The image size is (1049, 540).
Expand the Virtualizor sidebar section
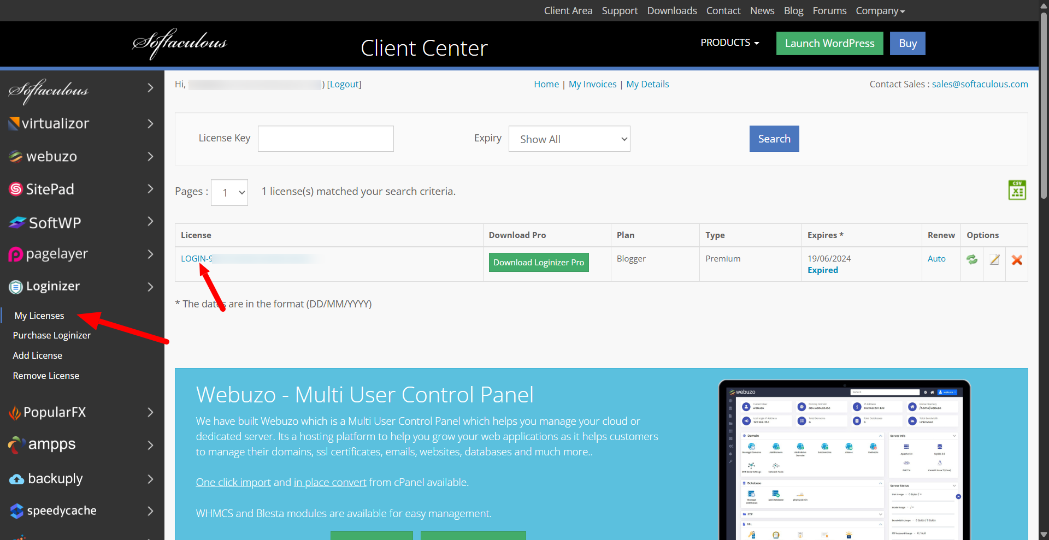coord(151,124)
